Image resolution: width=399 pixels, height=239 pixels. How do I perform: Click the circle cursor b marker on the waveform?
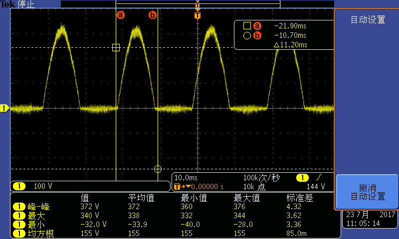158,169
